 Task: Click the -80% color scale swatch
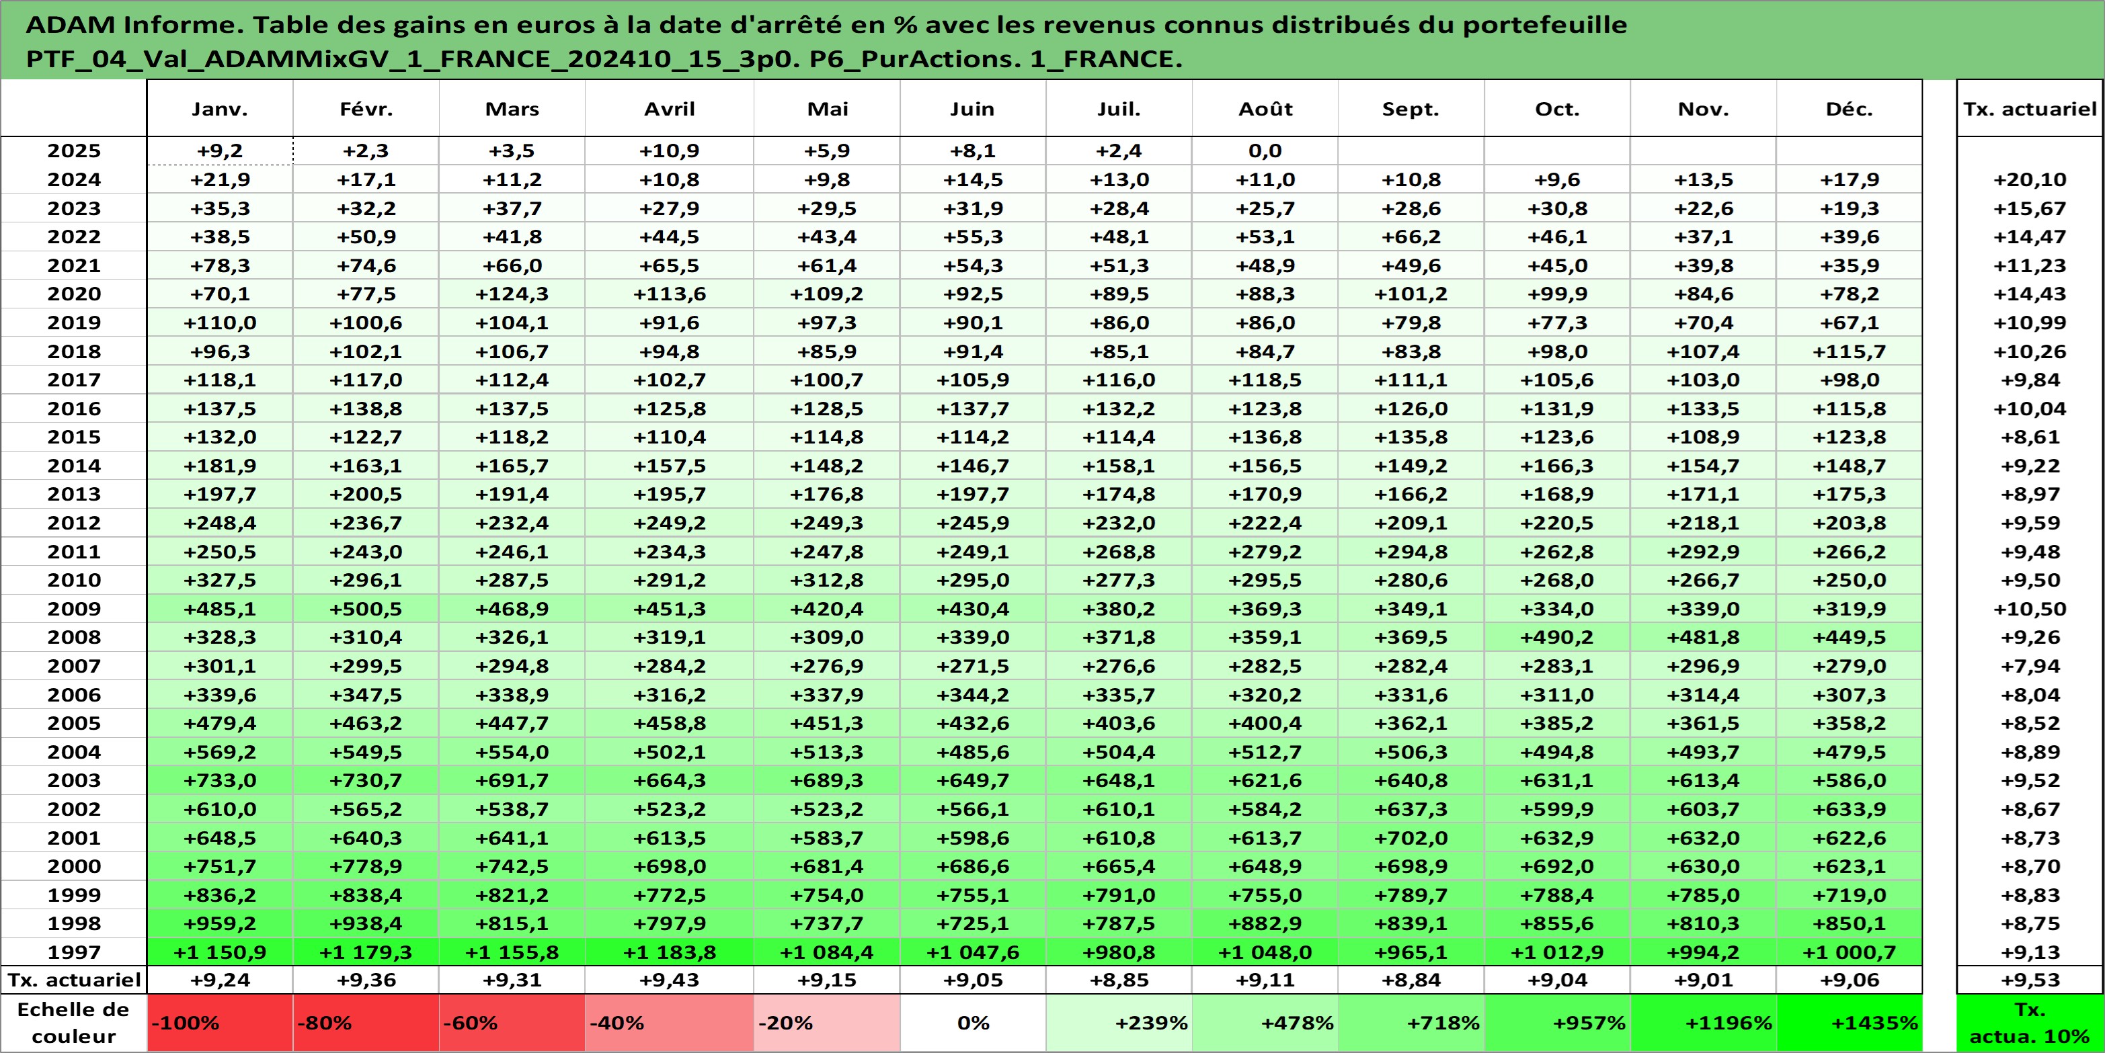(x=366, y=1023)
